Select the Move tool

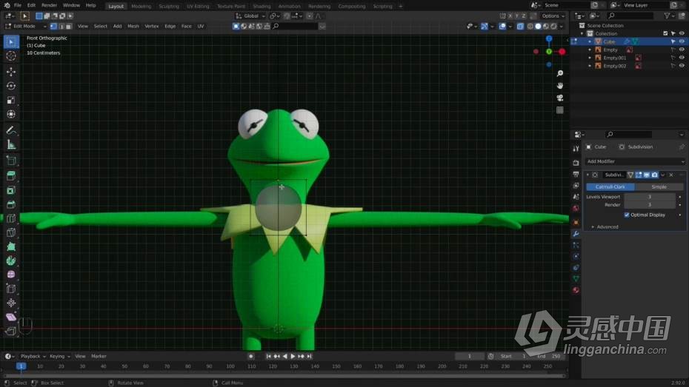point(11,72)
